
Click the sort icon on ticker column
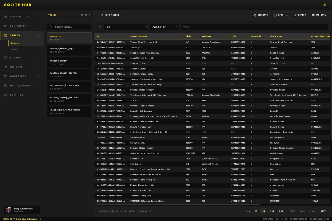click(x=195, y=36)
